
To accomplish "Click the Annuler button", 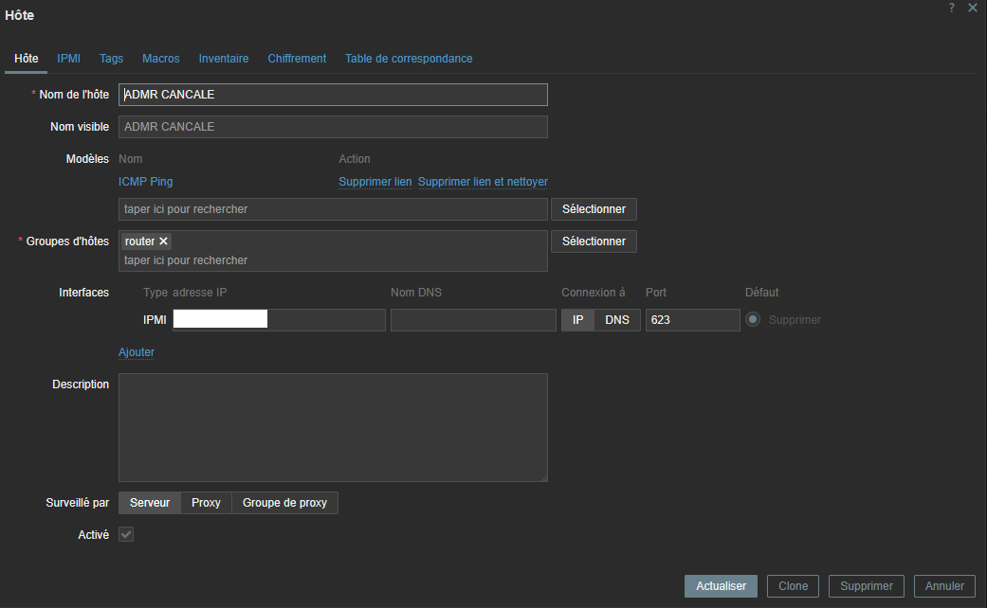I will pyautogui.click(x=944, y=586).
